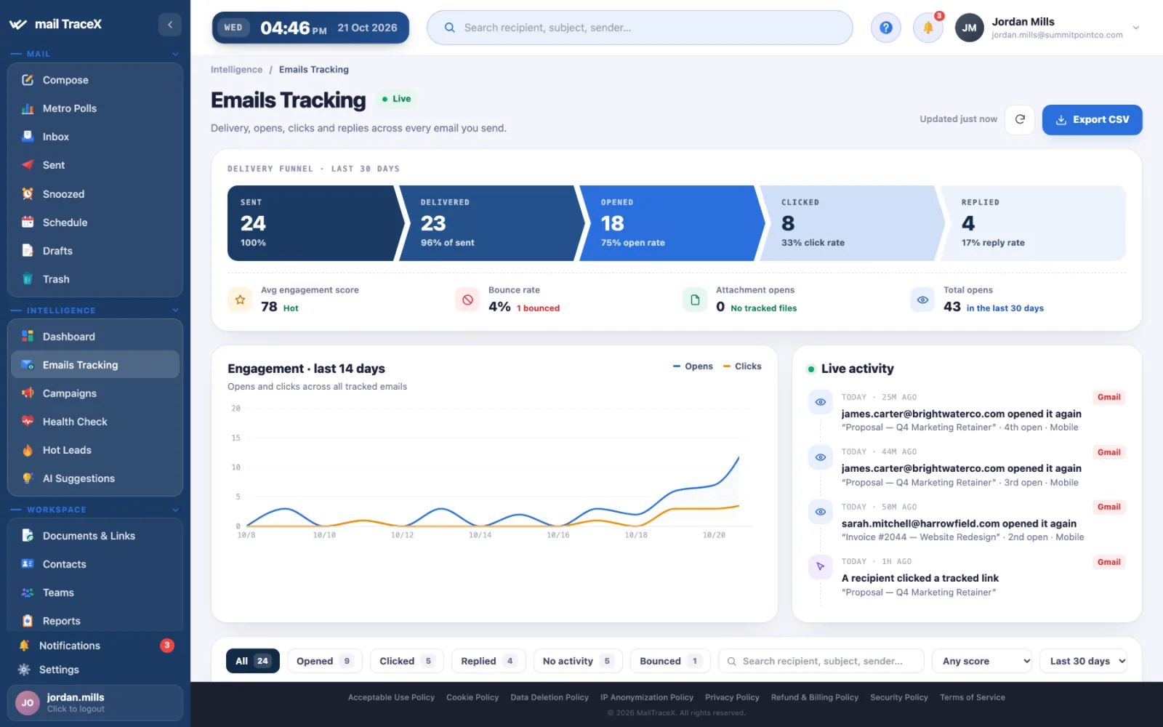Viewport: 1163px width, 727px height.
Task: Click the Intelligence breadcrumb link
Action: click(236, 70)
